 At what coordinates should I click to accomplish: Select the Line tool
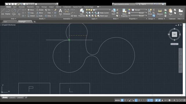coord(3,12)
